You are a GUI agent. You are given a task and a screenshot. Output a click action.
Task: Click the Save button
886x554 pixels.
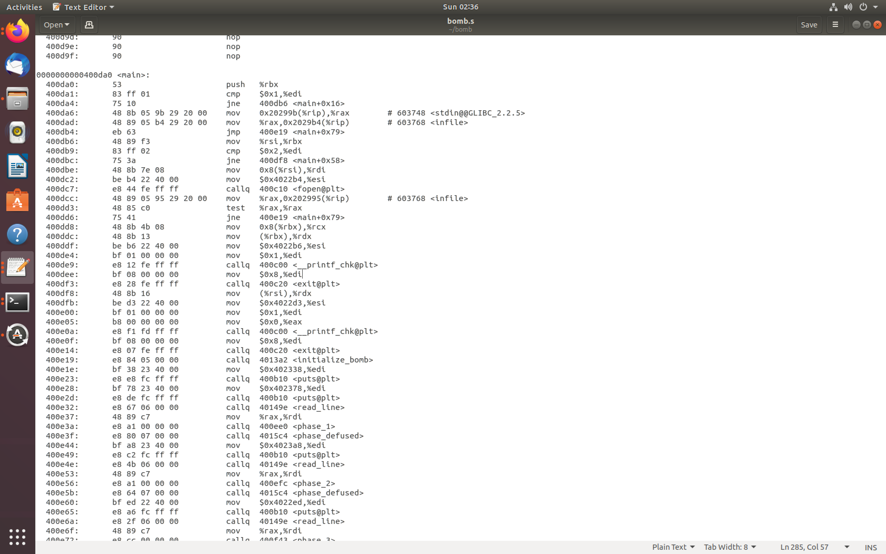coord(809,25)
